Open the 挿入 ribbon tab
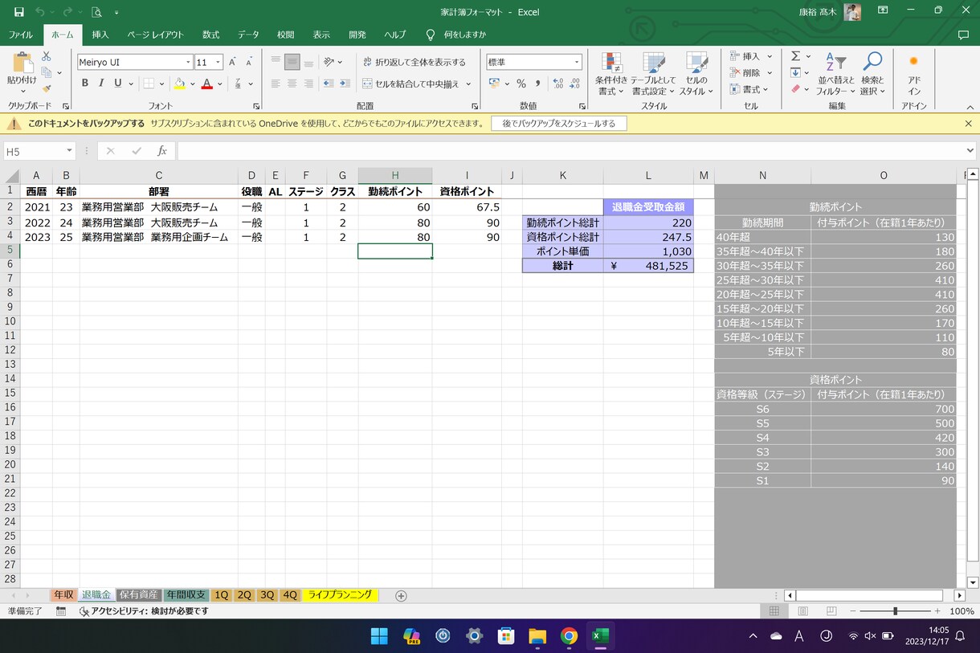The height and width of the screenshot is (653, 980). click(100, 35)
